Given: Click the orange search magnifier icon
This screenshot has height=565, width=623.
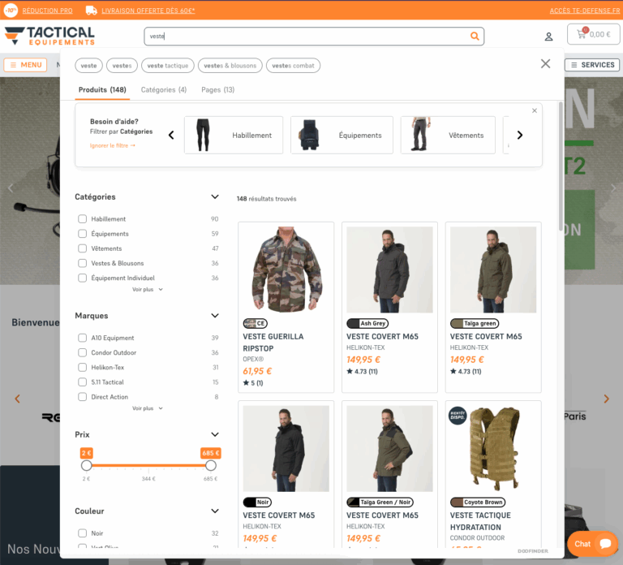Looking at the screenshot, I should [475, 37].
